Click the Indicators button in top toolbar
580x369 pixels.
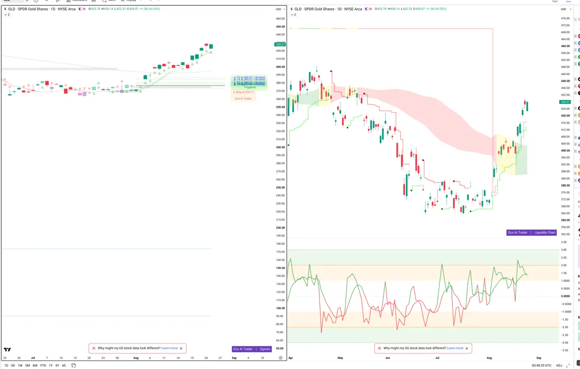76,1
